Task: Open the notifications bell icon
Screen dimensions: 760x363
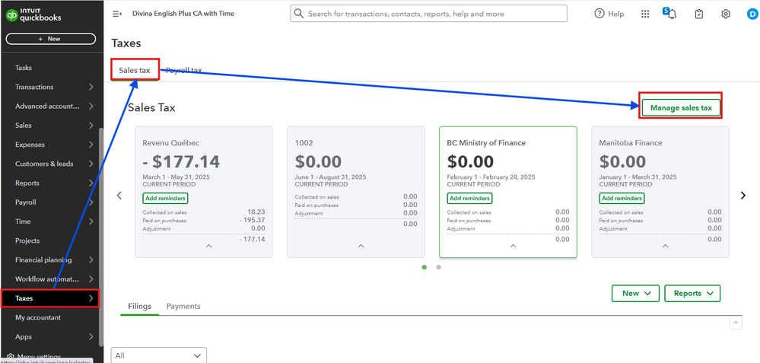Action: tap(672, 14)
